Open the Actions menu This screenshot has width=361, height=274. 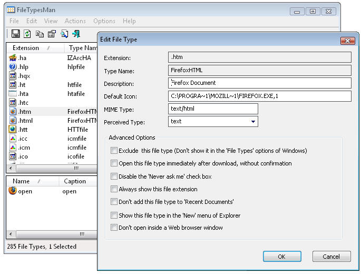pyautogui.click(x=75, y=21)
